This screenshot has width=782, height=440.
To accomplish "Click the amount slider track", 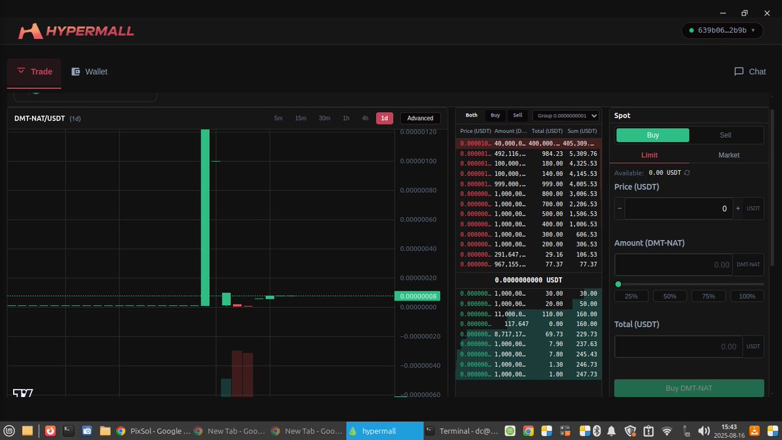I will [x=689, y=284].
